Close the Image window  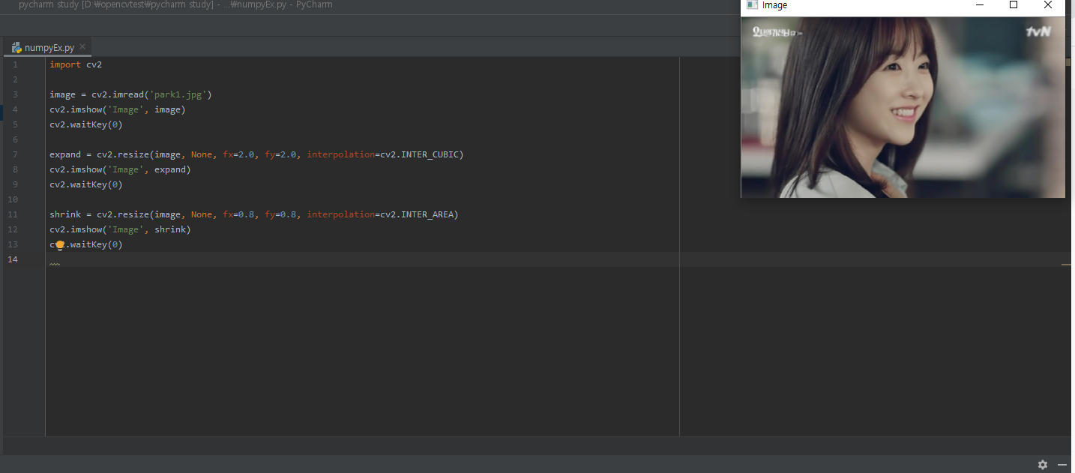[x=1048, y=4]
